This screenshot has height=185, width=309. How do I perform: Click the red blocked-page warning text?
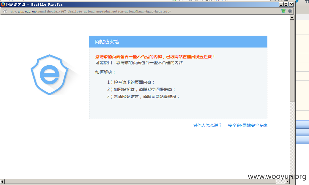[155, 57]
